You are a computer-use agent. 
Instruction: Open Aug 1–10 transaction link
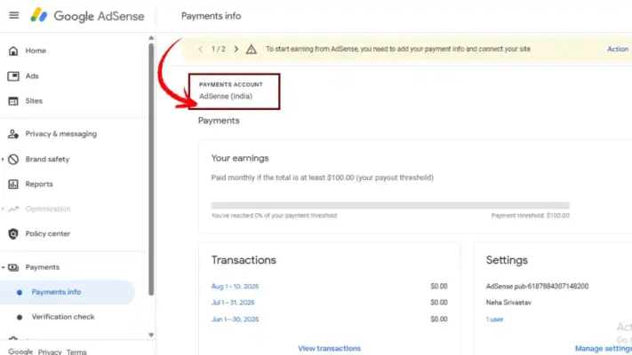coord(235,286)
